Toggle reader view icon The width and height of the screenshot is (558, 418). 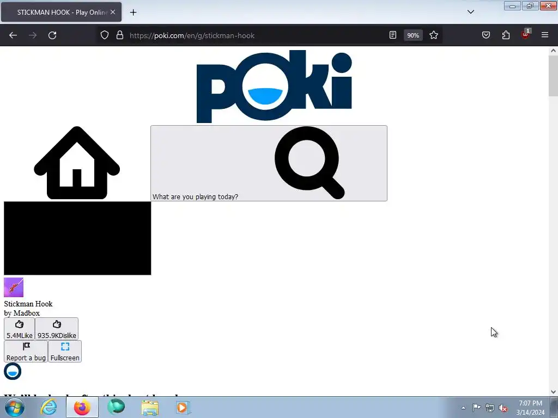(392, 35)
